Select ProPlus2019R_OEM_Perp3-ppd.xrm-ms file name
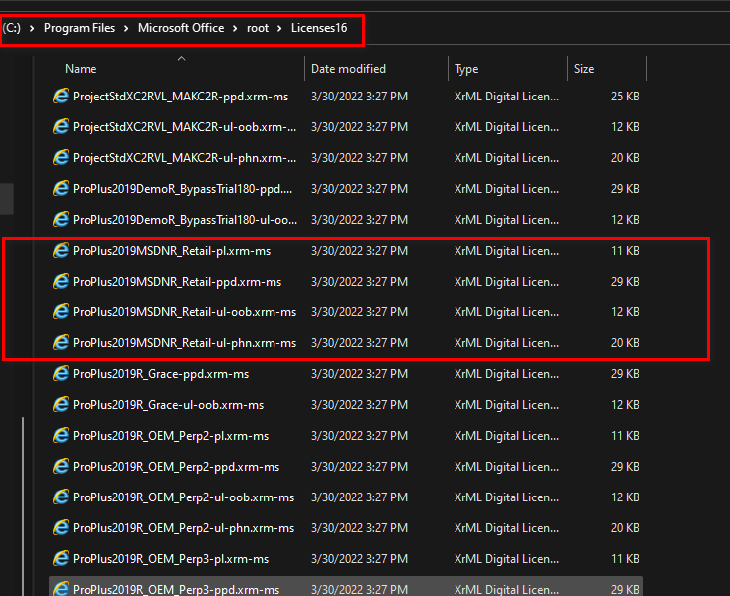This screenshot has width=730, height=596. click(176, 589)
